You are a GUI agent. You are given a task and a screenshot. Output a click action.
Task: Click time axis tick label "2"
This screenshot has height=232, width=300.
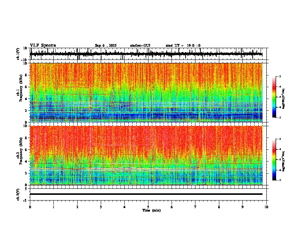(x=77, y=207)
